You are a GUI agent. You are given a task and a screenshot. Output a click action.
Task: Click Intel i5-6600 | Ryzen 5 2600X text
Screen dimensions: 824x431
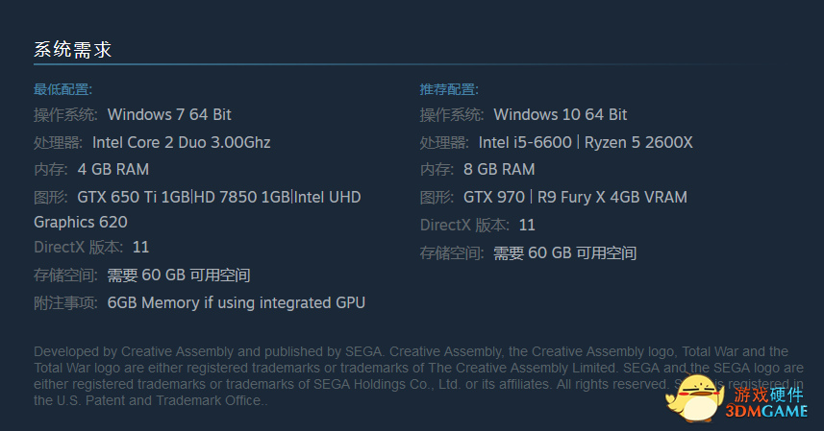click(x=586, y=143)
